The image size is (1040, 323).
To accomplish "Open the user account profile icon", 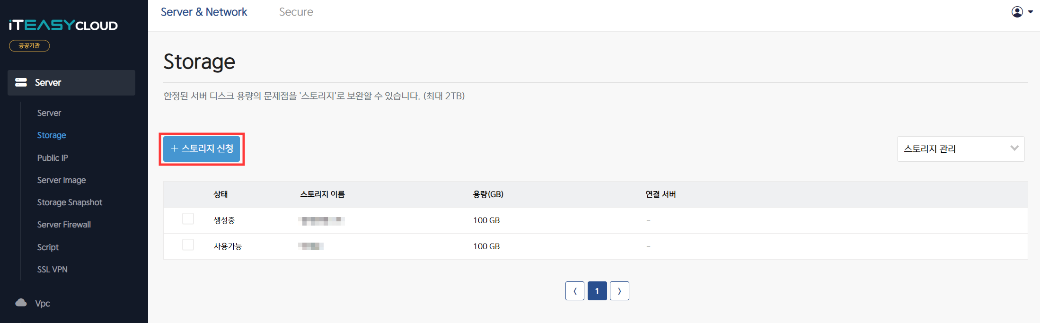I will pos(1017,12).
